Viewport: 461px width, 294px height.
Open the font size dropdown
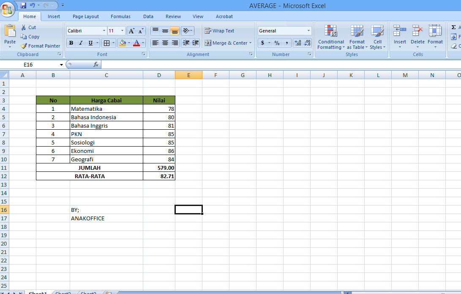click(122, 31)
